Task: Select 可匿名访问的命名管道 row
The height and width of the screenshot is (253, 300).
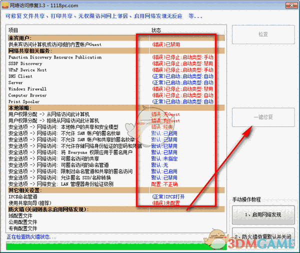Action: click(x=116, y=165)
